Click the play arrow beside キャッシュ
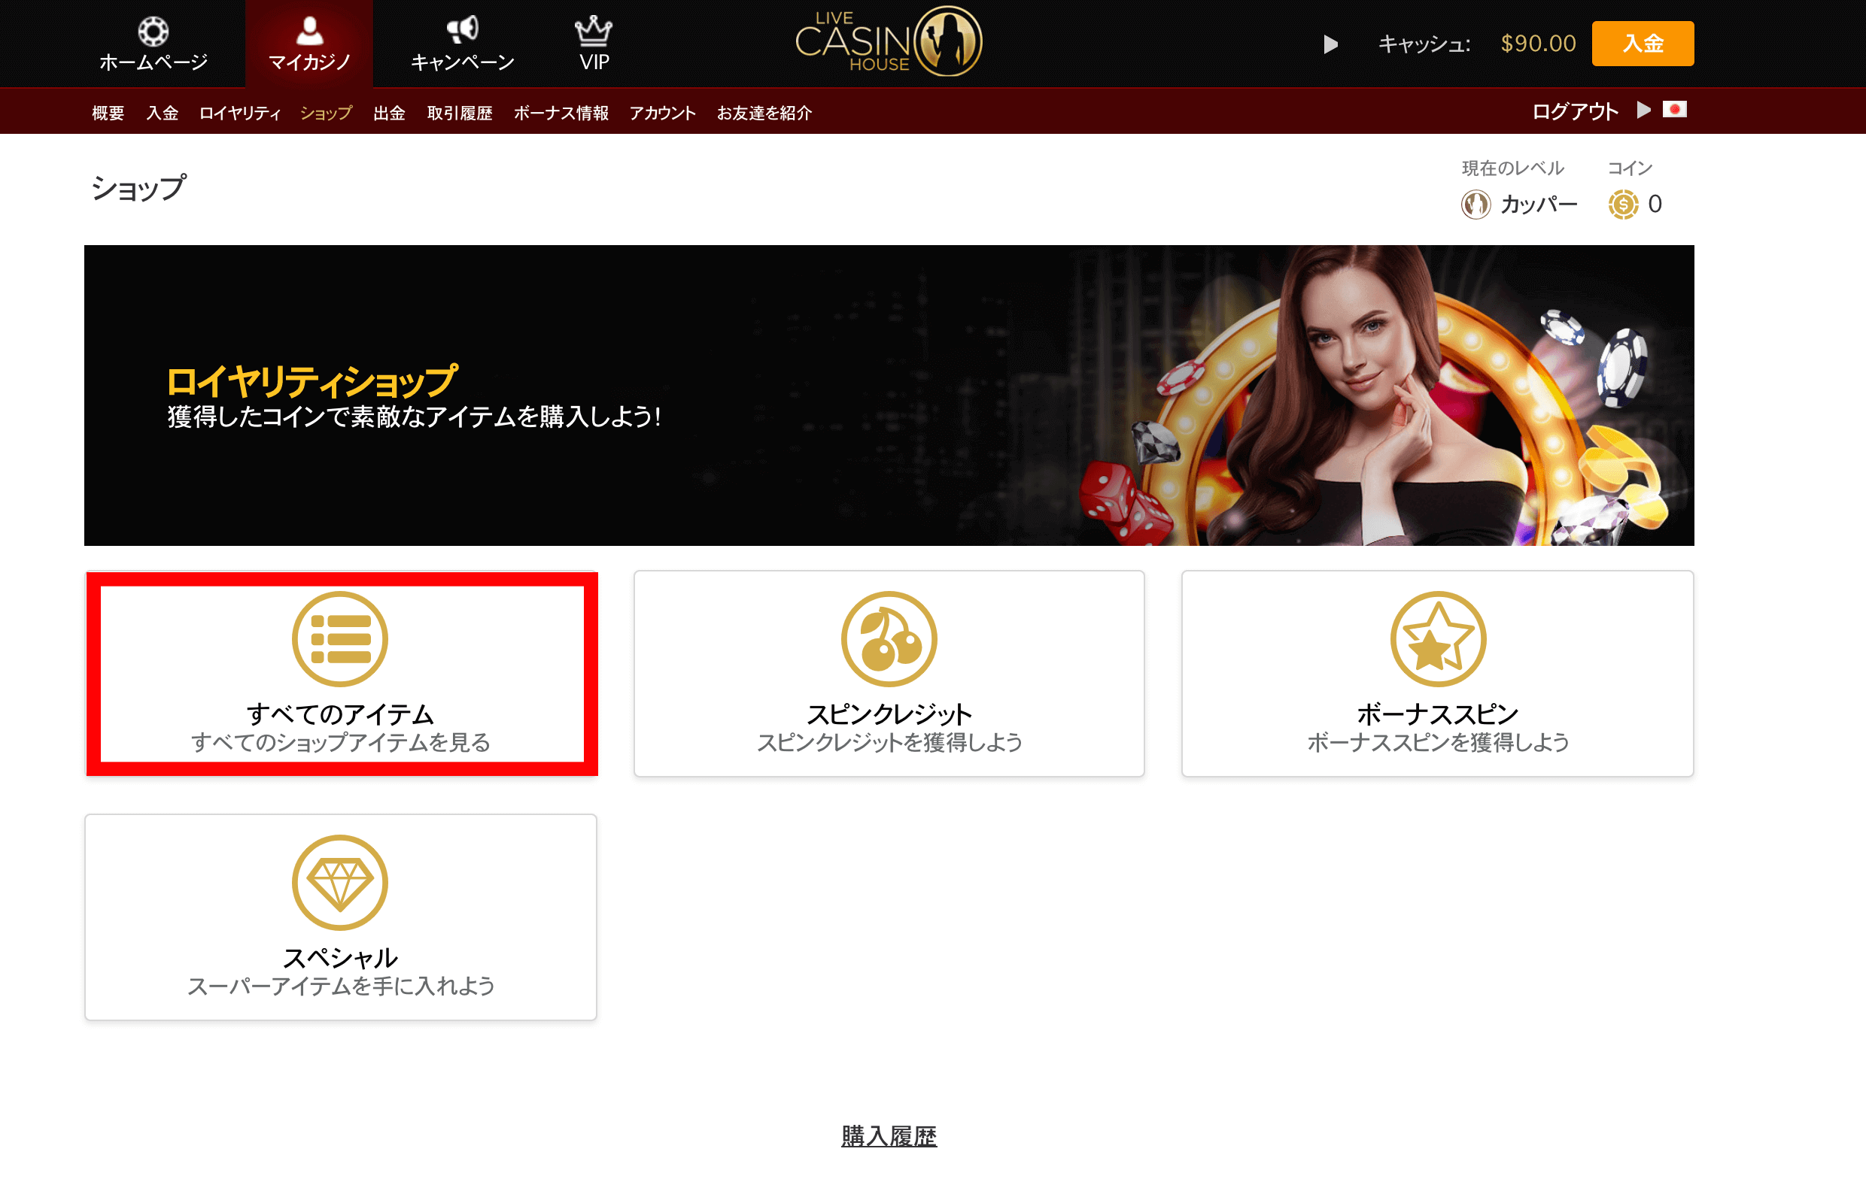The width and height of the screenshot is (1866, 1182). tap(1330, 44)
